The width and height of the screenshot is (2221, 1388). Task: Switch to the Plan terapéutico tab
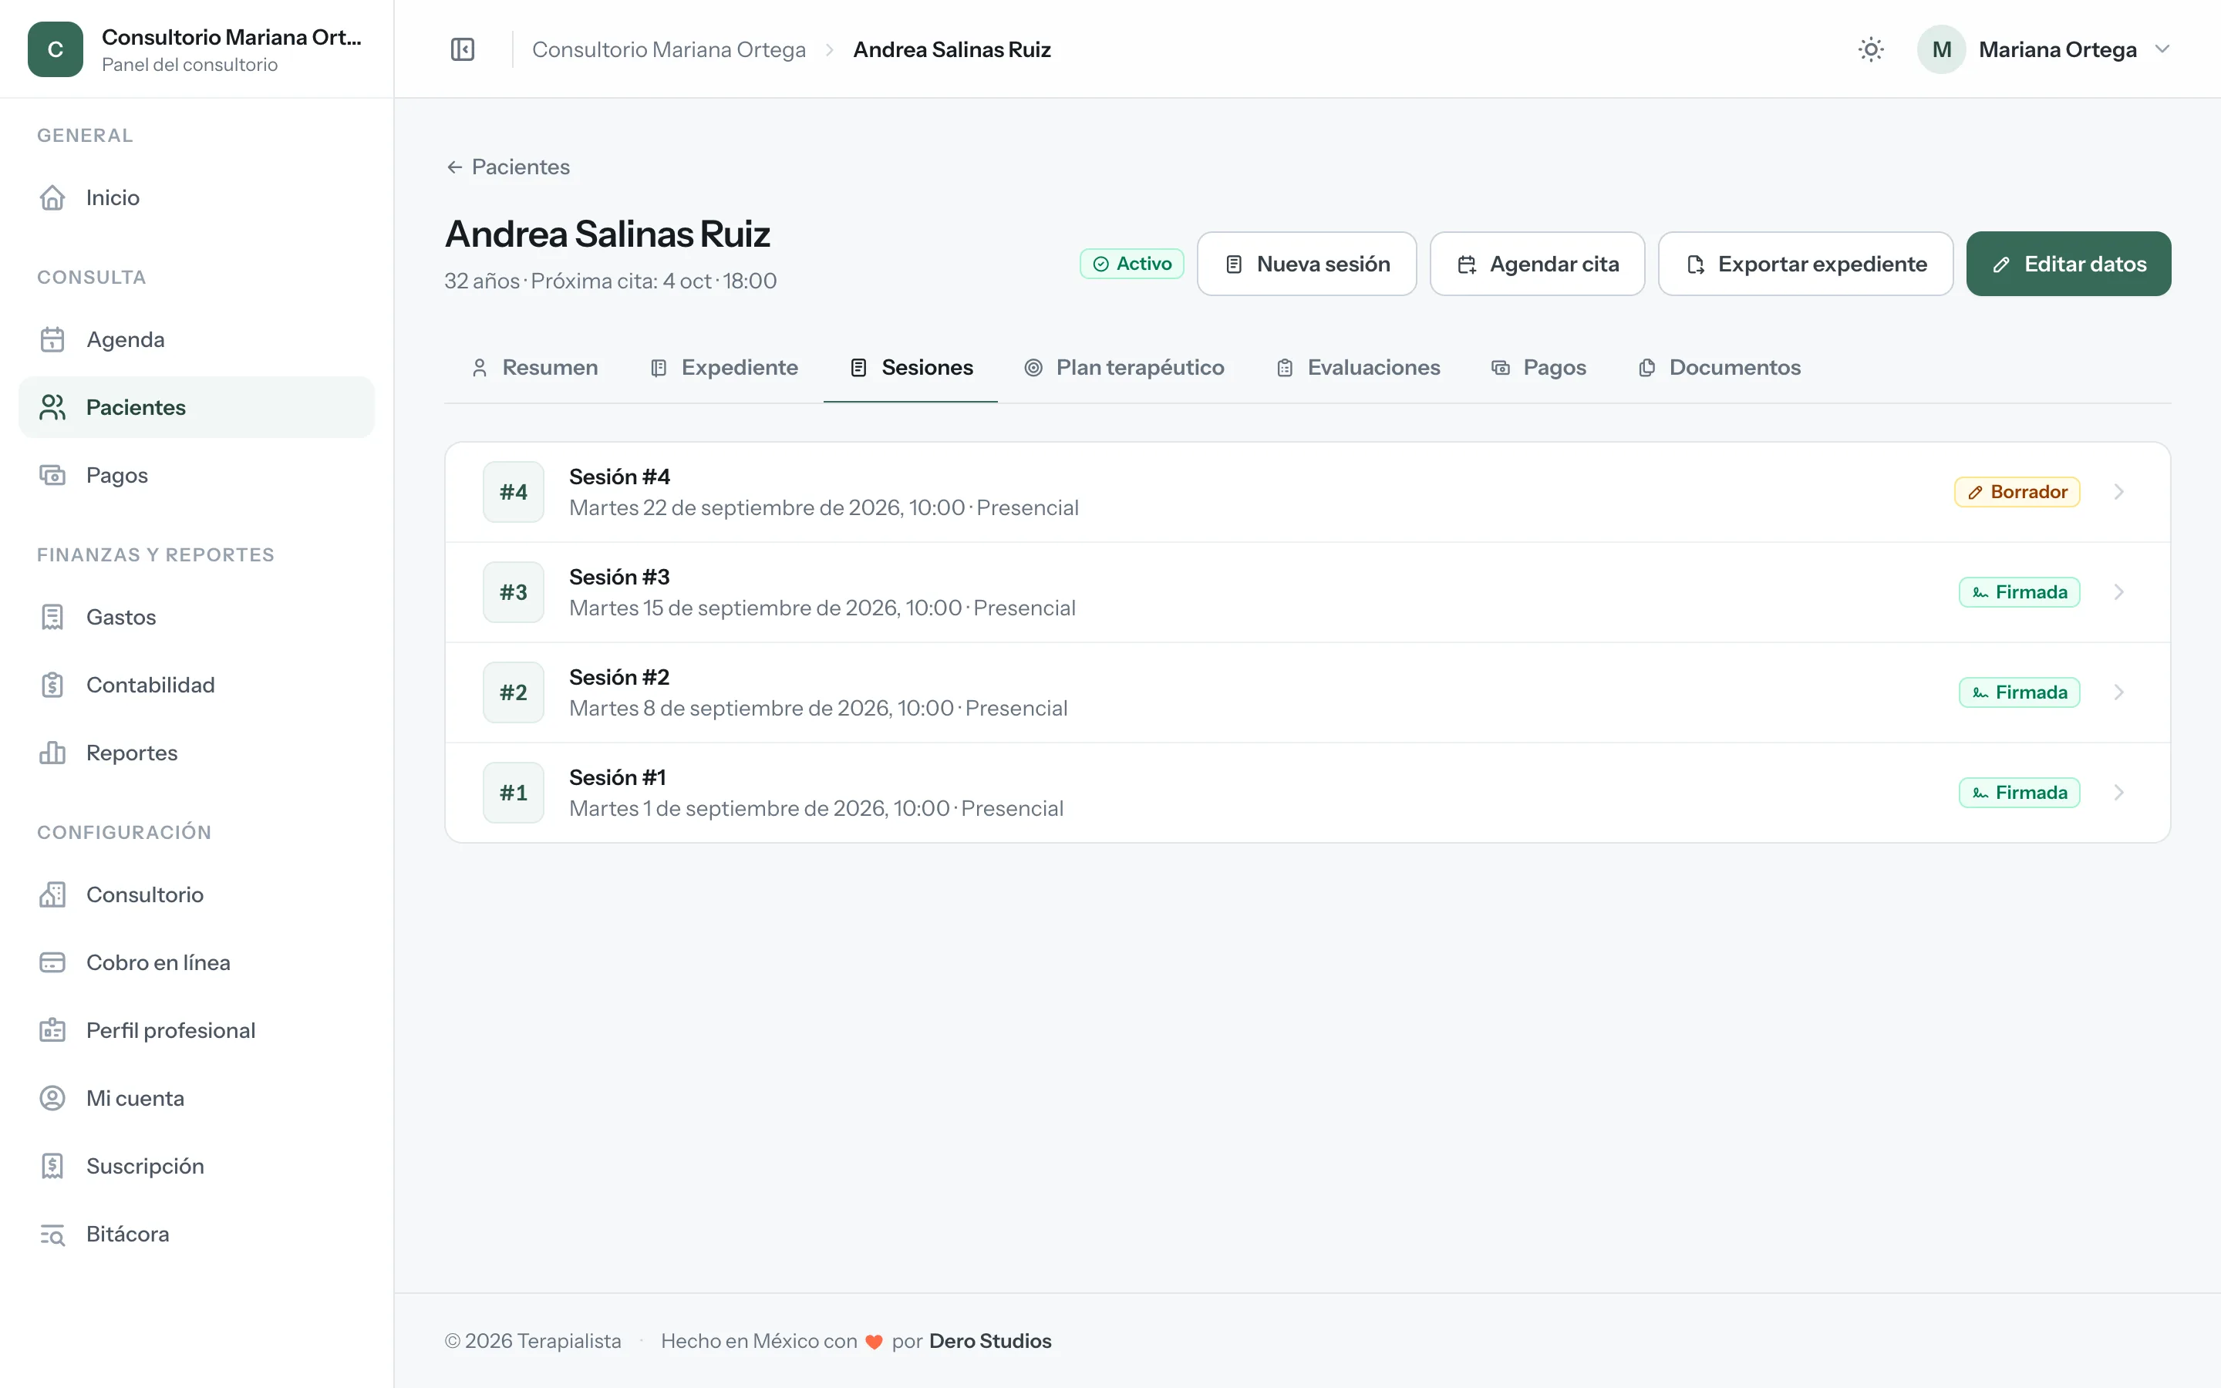click(1124, 368)
